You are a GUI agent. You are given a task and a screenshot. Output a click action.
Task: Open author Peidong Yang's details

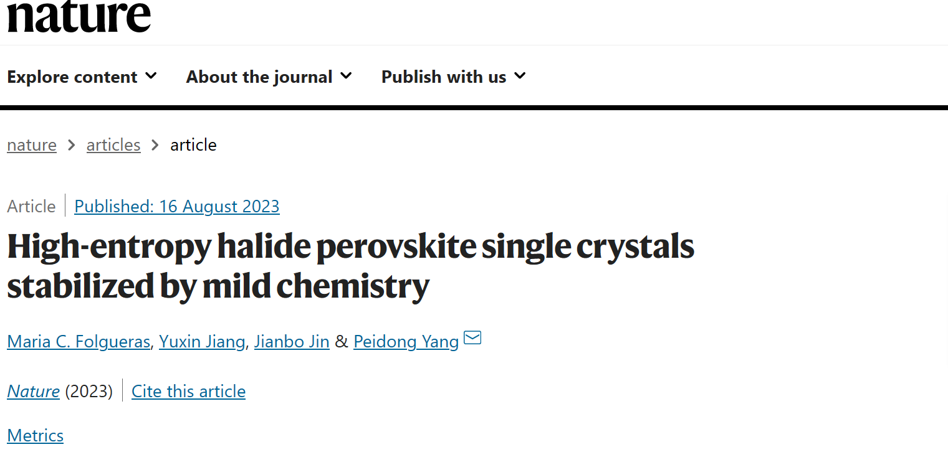click(406, 342)
